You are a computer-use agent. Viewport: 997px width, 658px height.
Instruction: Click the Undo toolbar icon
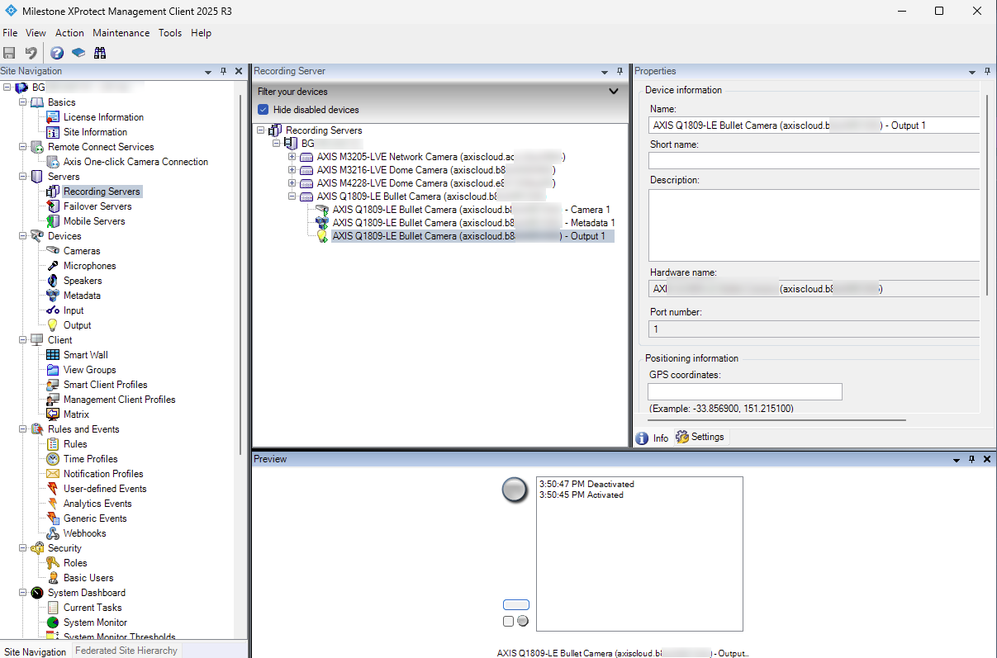point(31,53)
